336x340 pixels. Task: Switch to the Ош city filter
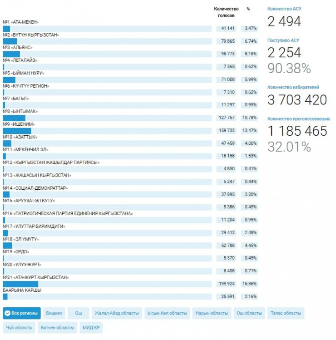(79, 313)
